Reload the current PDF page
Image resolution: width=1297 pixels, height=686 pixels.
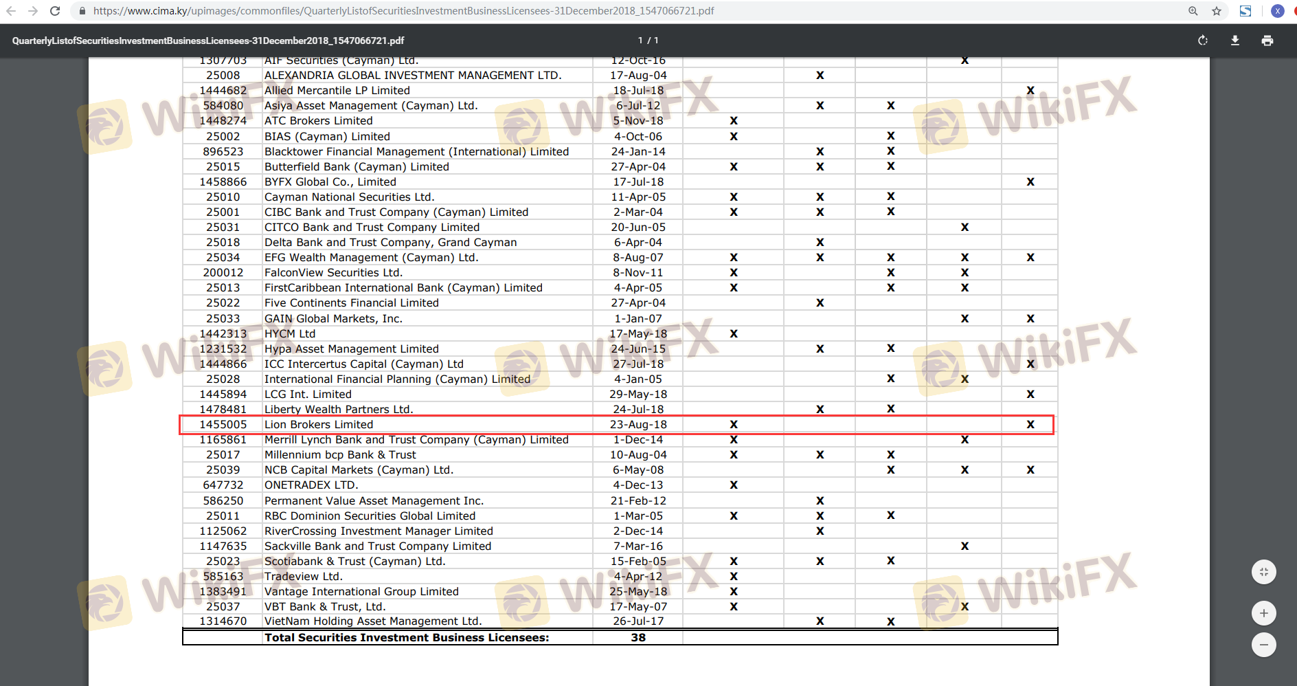pos(56,11)
